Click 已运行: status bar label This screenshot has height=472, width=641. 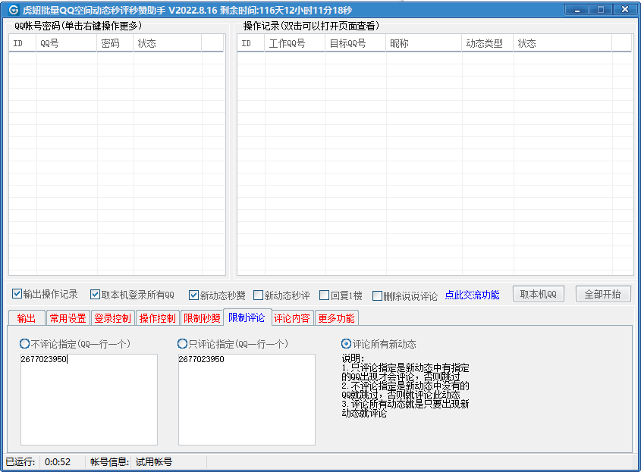tap(20, 462)
